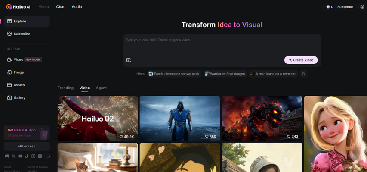Image resolution: width=367 pixels, height=172 pixels.
Task: Click the API Access button
Action: (27, 146)
